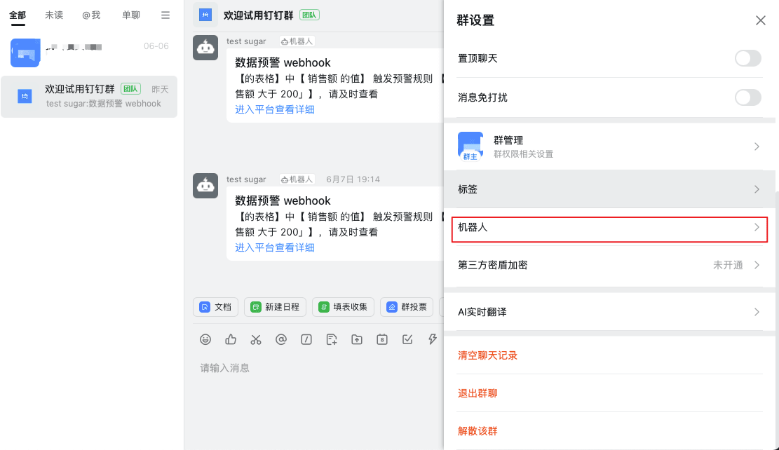Click the group avatar in chat header
The height and width of the screenshot is (450, 779).
pos(205,15)
